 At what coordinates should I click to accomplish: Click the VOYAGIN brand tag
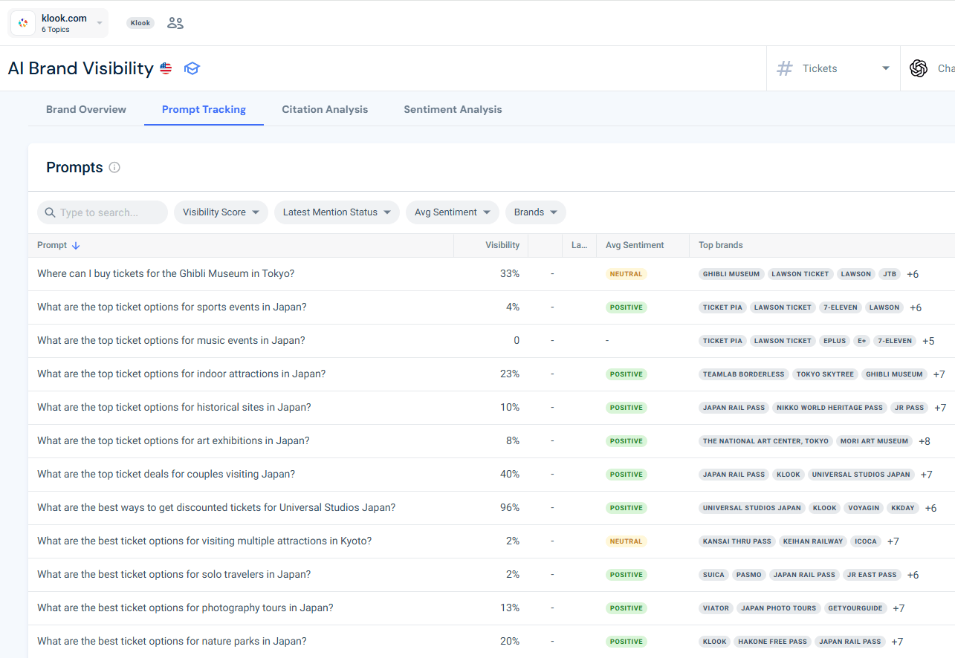864,508
